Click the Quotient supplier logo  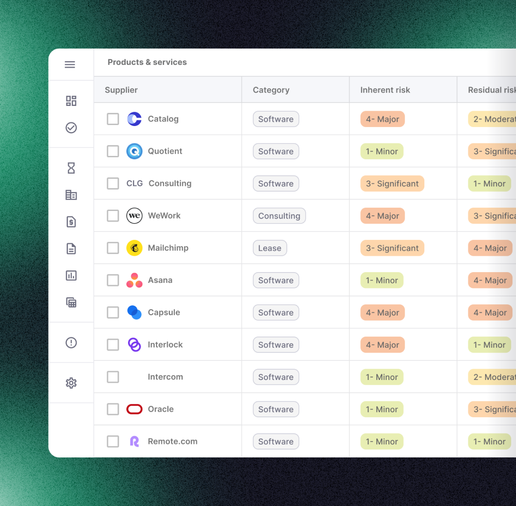pyautogui.click(x=134, y=151)
